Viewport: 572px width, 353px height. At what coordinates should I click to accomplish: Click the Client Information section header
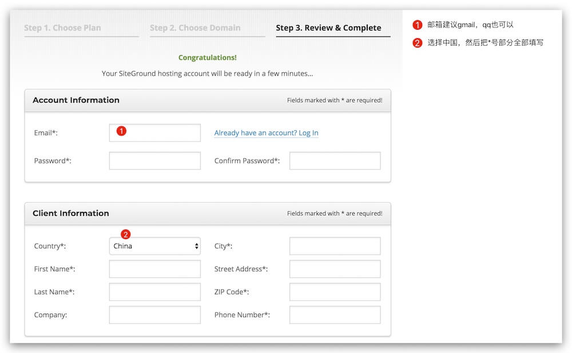(x=71, y=213)
